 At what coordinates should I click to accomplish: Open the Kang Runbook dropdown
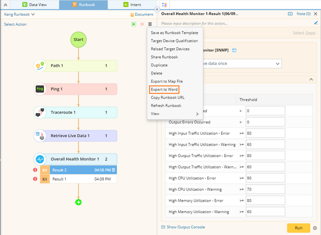point(19,15)
